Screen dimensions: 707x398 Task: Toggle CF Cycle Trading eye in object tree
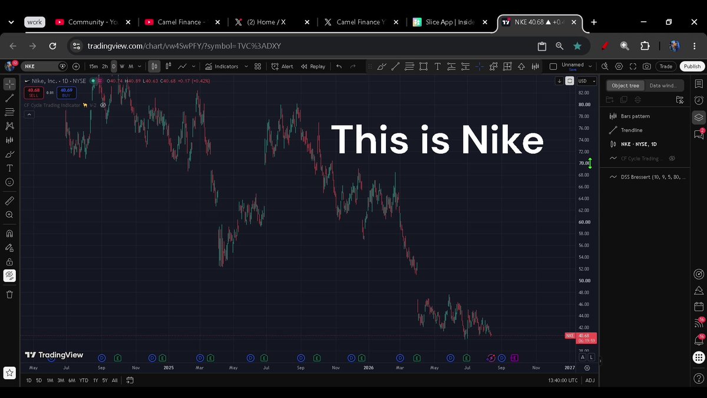672,159
